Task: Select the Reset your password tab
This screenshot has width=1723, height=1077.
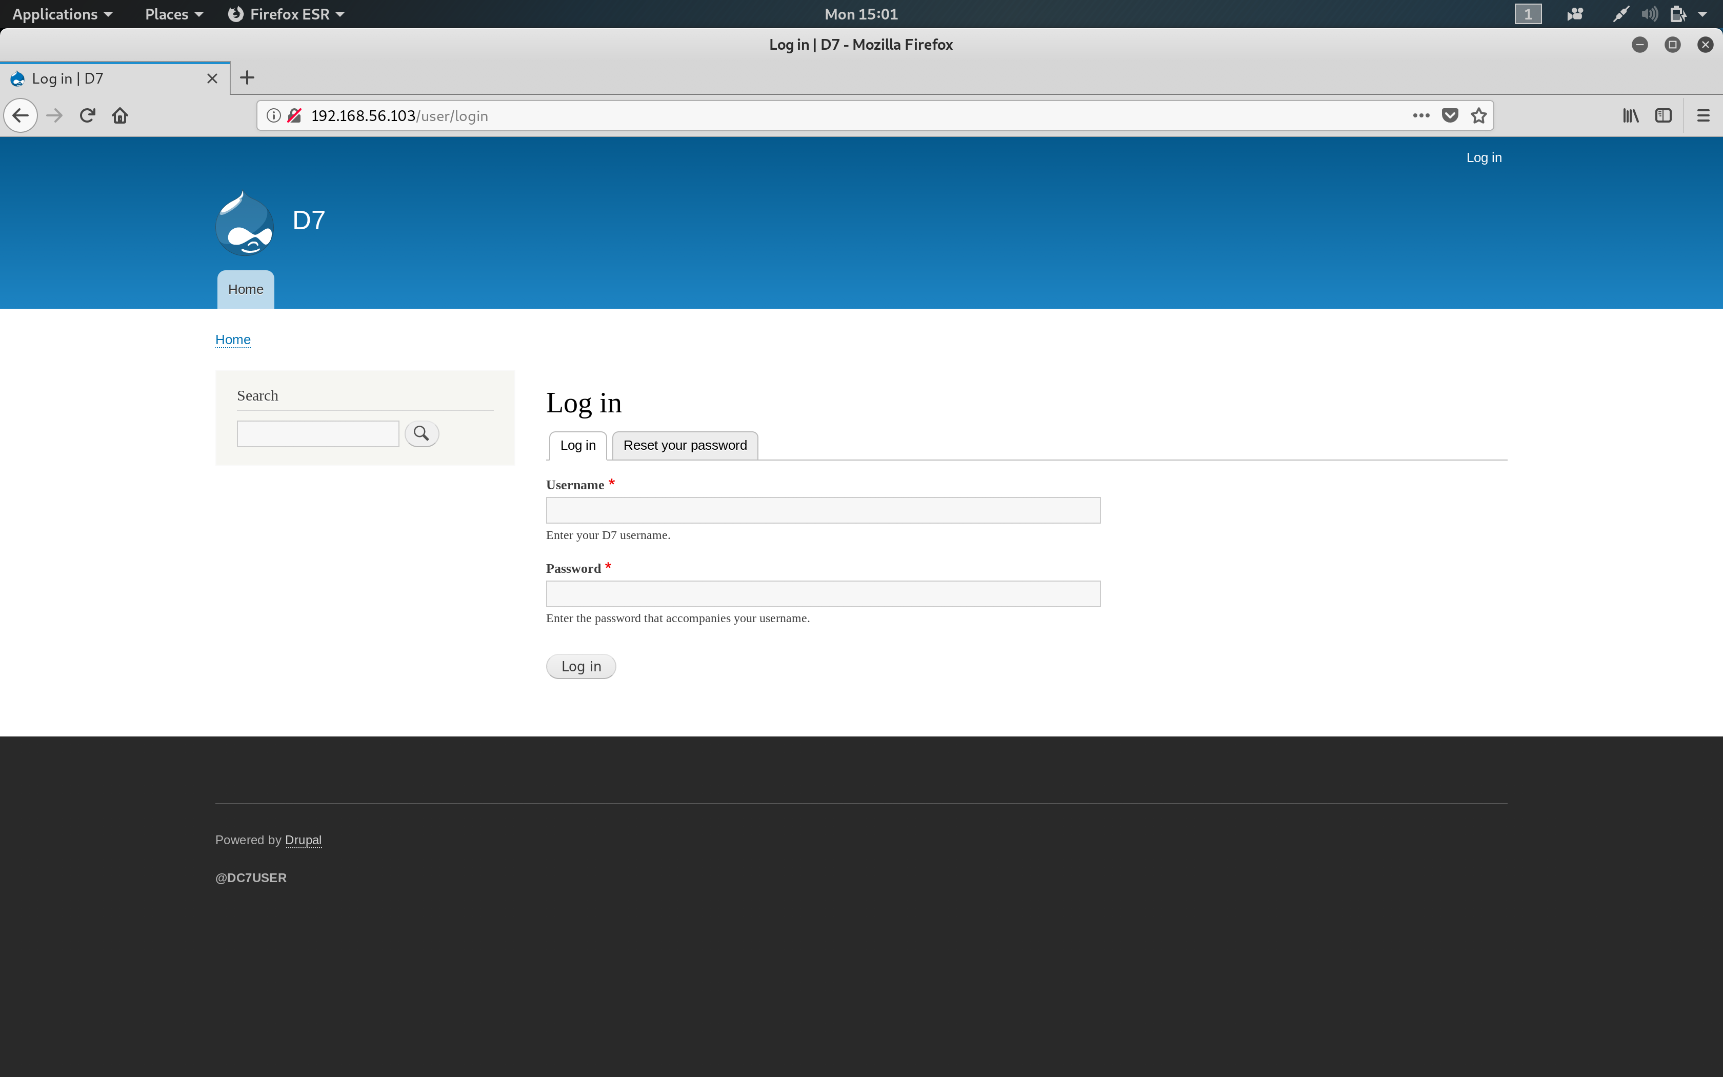Action: [x=684, y=444]
